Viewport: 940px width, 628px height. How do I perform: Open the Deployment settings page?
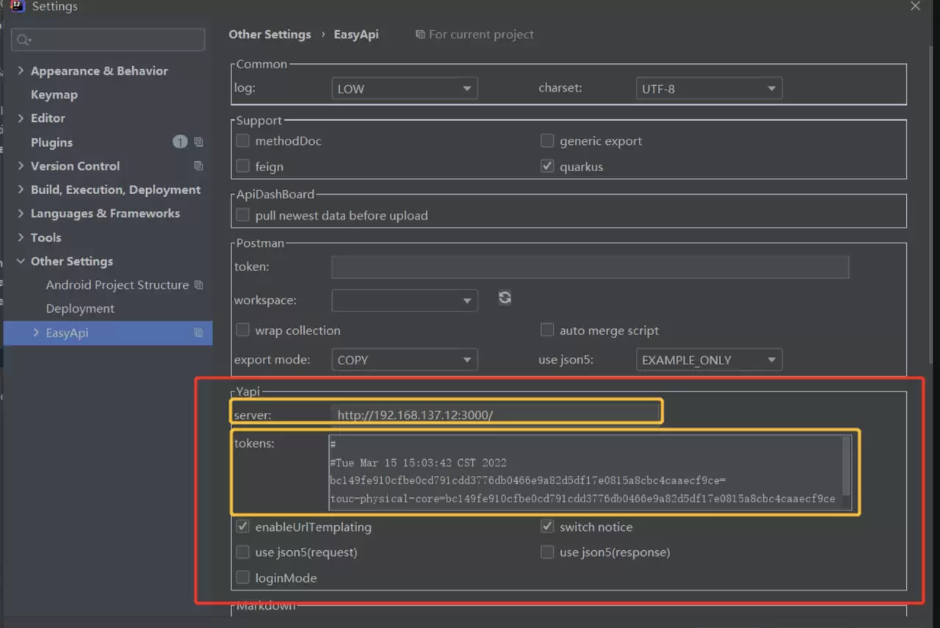click(x=80, y=308)
